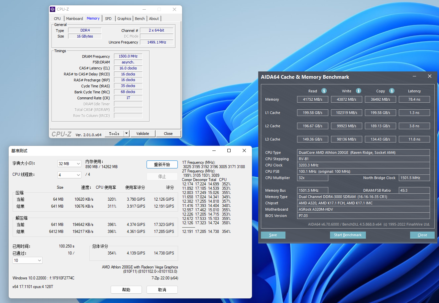Open the dictionary size 32 MB dropdown

tap(69, 164)
